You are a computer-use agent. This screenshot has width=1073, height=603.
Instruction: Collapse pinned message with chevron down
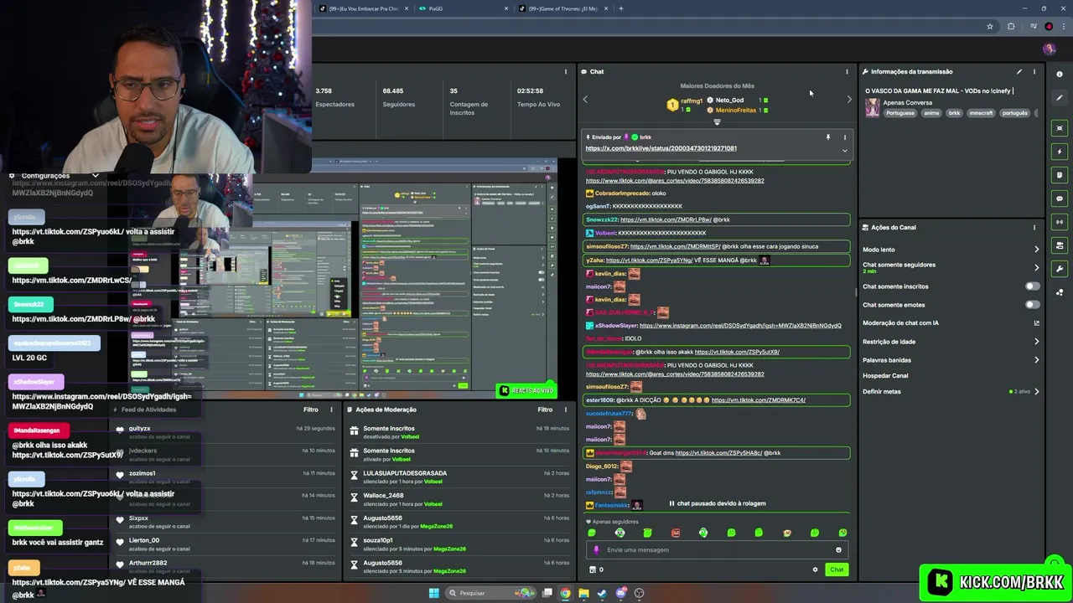pyautogui.click(x=844, y=151)
